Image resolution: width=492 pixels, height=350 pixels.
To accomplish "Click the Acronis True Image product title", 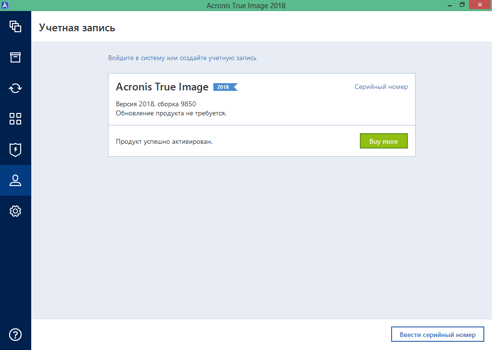I will click(x=162, y=87).
